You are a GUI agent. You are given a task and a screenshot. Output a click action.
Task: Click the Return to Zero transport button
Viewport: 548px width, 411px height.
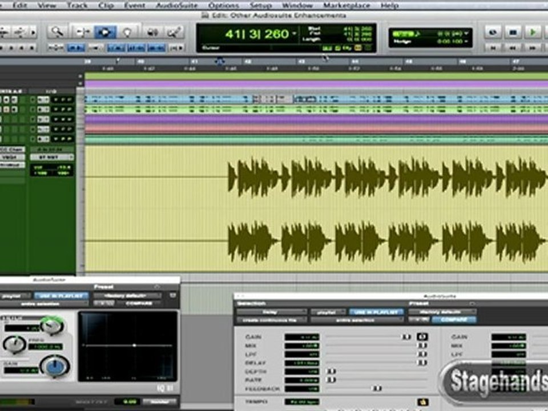[493, 47]
